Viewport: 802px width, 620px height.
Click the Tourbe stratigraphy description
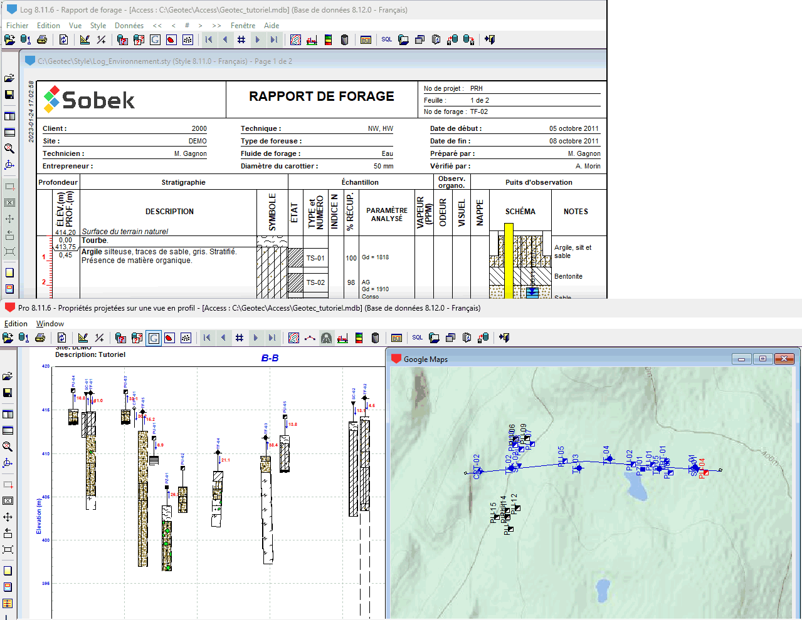pyautogui.click(x=95, y=240)
